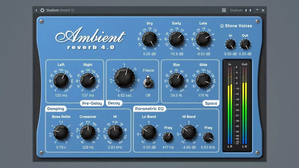Click the Dry value 0.00 dB
Screen dimensions: 299x168
[x=149, y=54]
